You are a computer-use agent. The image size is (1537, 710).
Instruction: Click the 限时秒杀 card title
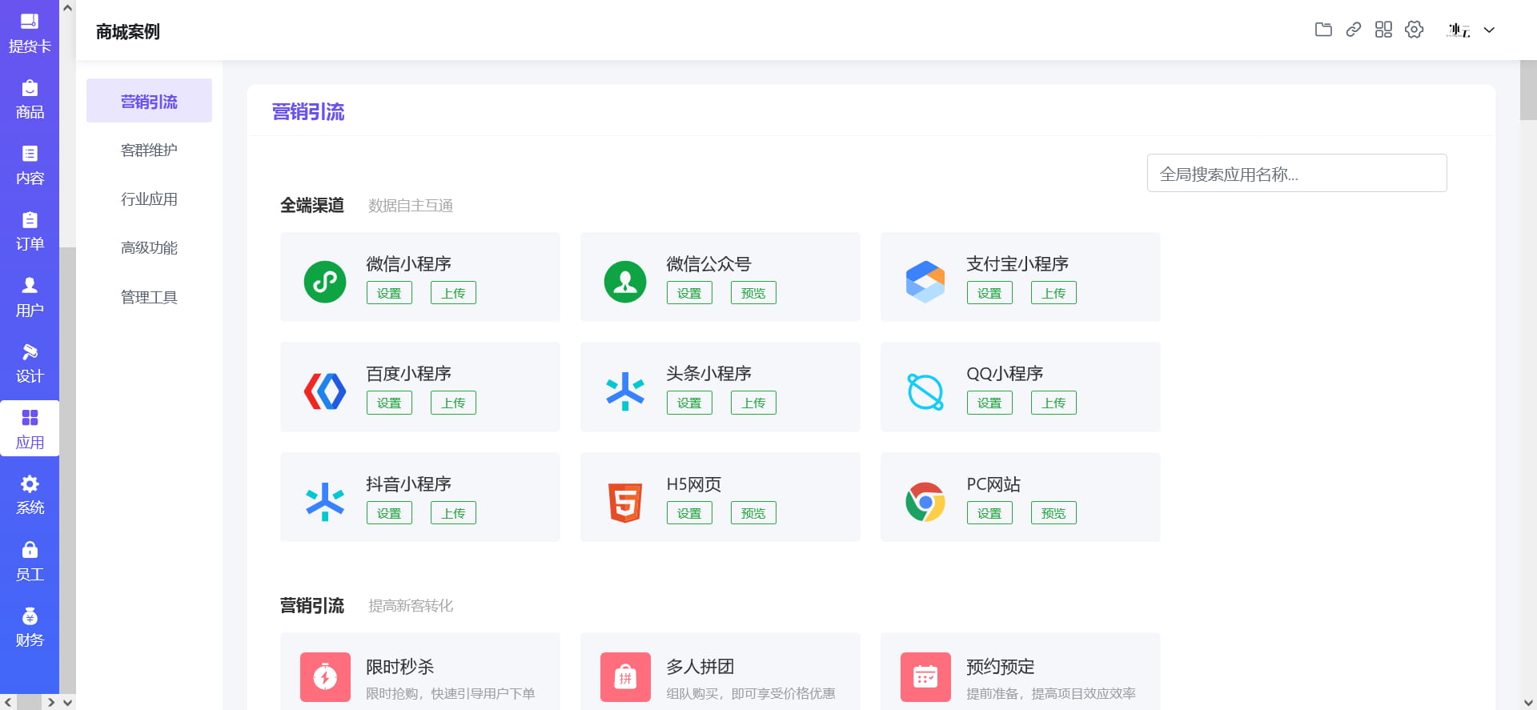tap(399, 666)
